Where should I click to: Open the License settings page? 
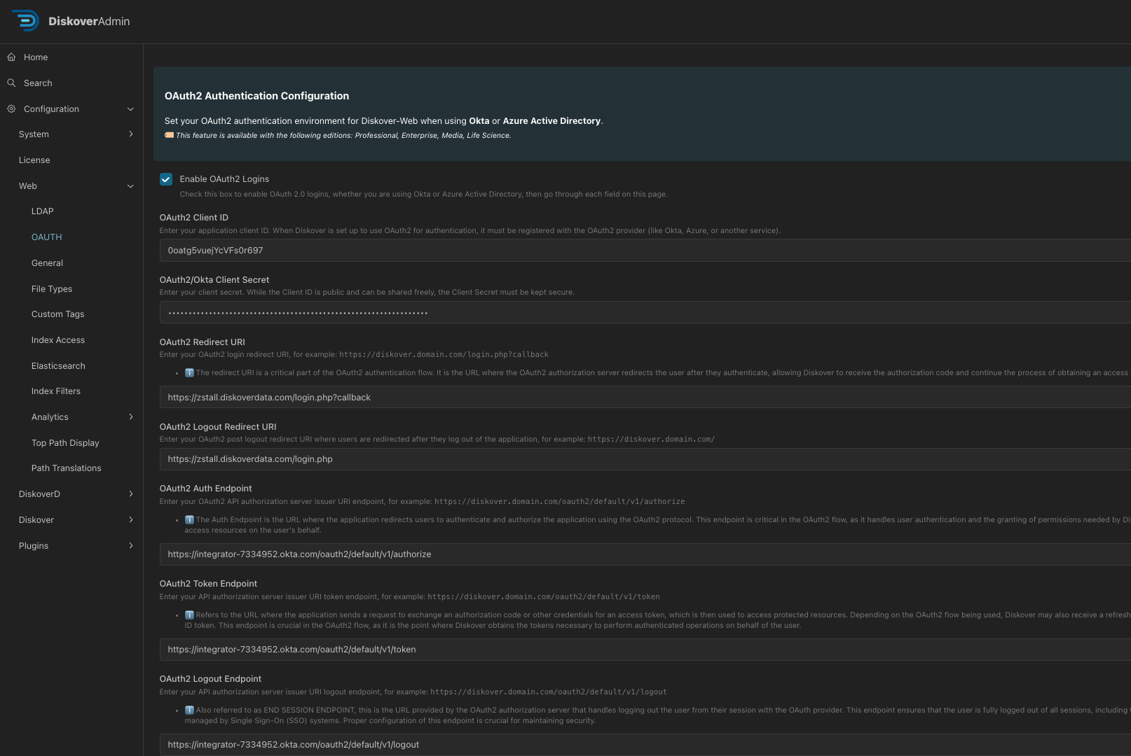34,160
